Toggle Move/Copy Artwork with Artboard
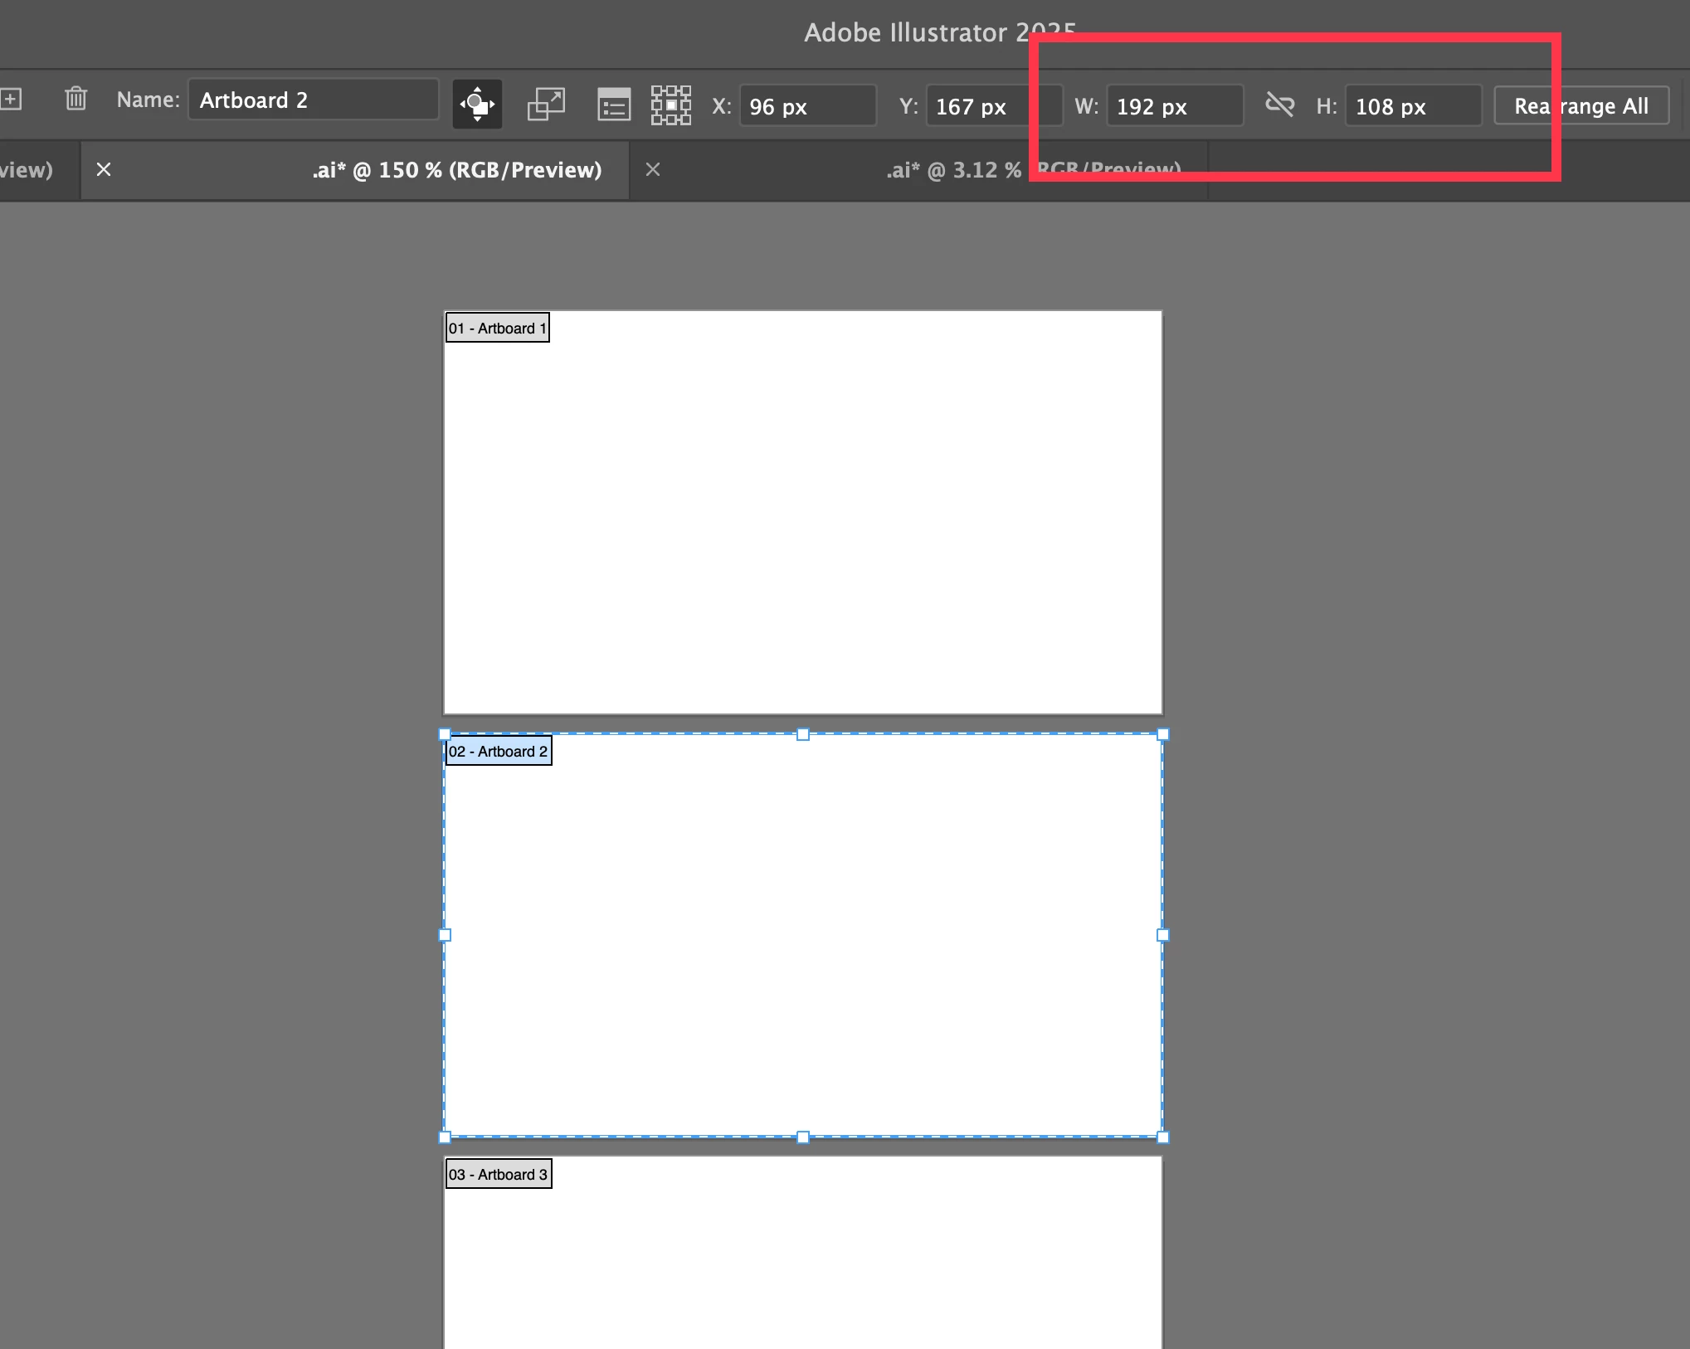The width and height of the screenshot is (1690, 1349). click(x=477, y=105)
